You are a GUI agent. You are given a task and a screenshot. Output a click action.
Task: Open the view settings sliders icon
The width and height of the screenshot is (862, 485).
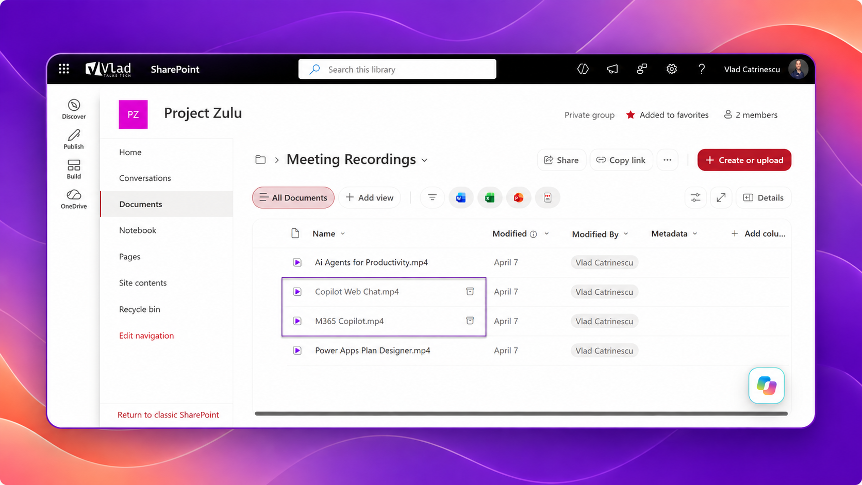[695, 197]
